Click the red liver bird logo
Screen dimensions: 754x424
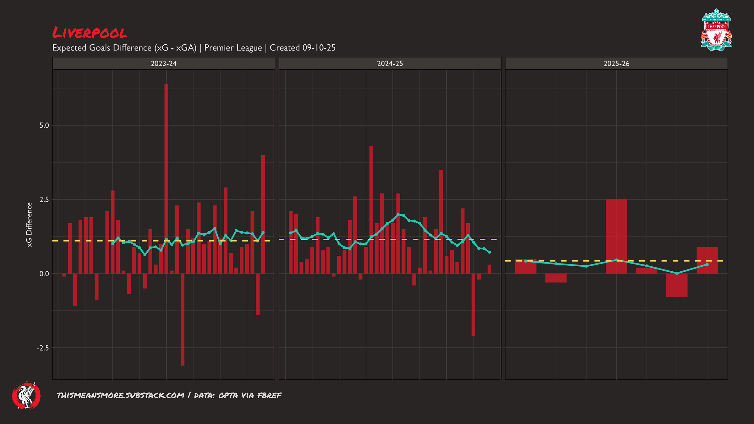tap(26, 395)
